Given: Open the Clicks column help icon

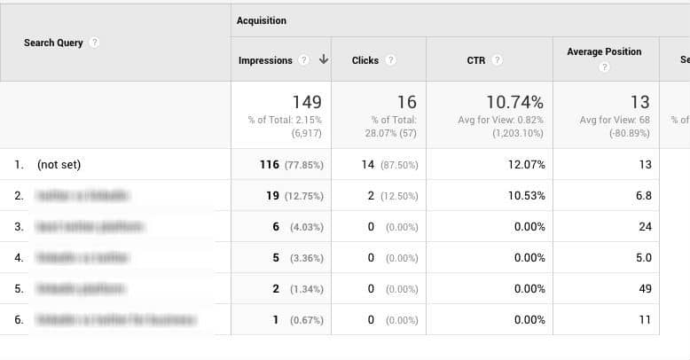Looking at the screenshot, I should [x=390, y=60].
